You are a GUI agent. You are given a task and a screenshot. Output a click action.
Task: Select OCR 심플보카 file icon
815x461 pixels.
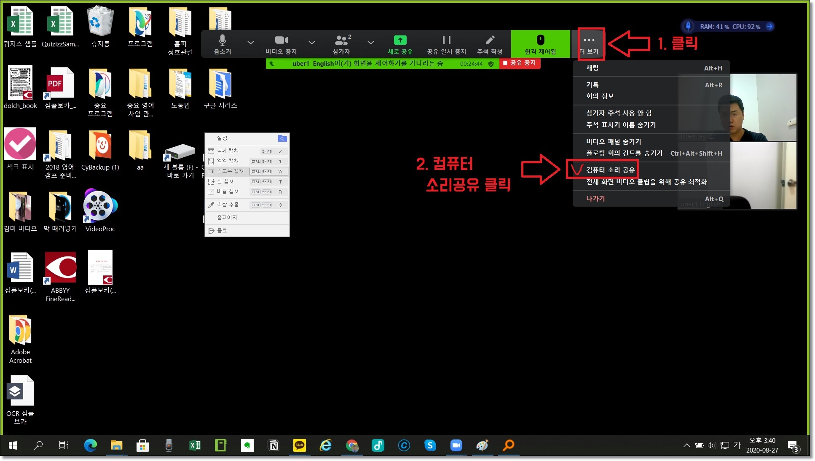coord(20,400)
